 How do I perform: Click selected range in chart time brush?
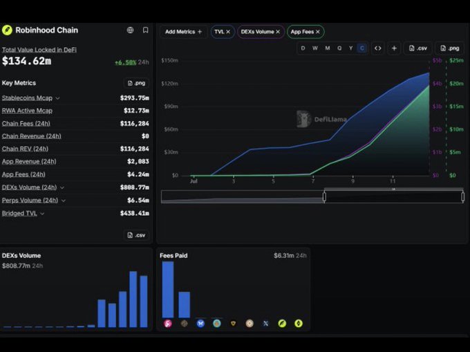click(x=393, y=196)
